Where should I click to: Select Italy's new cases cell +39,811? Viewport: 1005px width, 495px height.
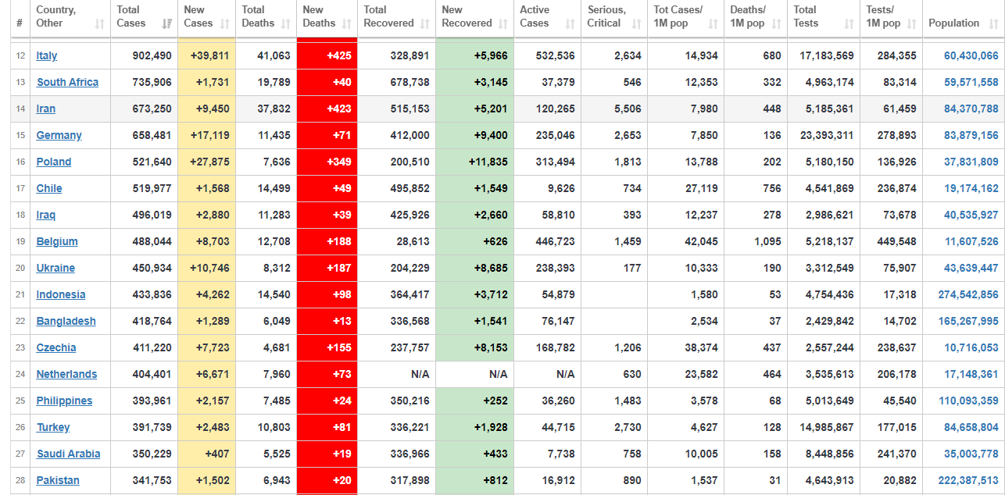click(x=207, y=55)
